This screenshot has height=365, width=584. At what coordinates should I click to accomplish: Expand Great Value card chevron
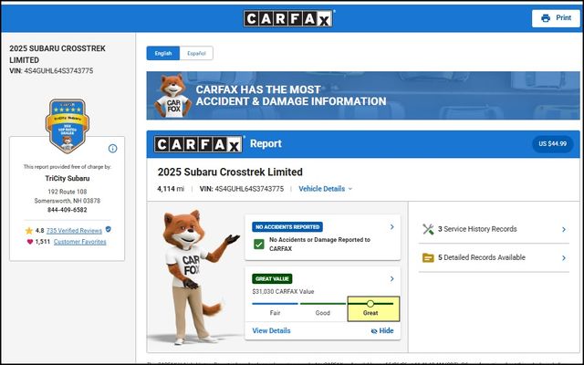pos(391,278)
